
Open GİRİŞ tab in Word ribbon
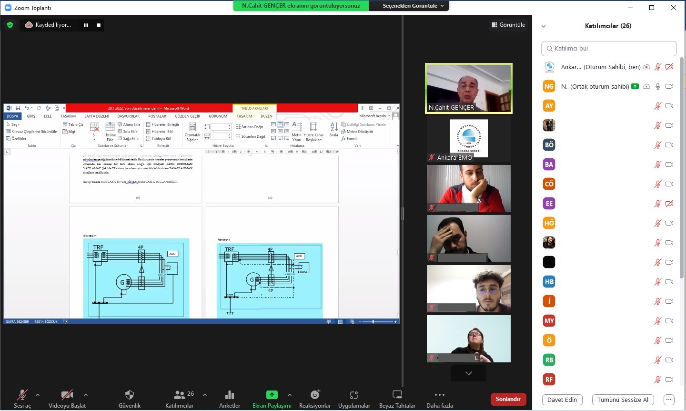(31, 116)
